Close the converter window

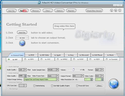120,6
